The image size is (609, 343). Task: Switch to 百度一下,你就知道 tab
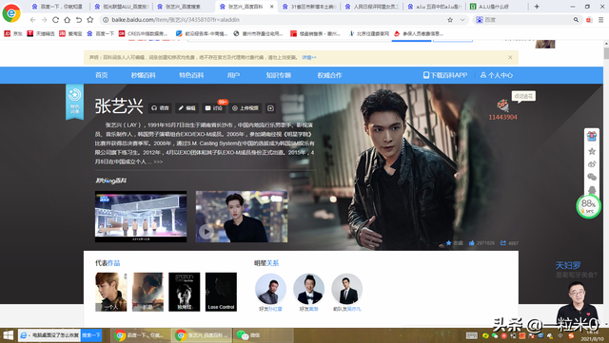[57, 7]
